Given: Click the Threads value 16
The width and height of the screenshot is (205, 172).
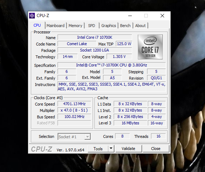Looking at the screenshot, I should pyautogui.click(x=158, y=136).
